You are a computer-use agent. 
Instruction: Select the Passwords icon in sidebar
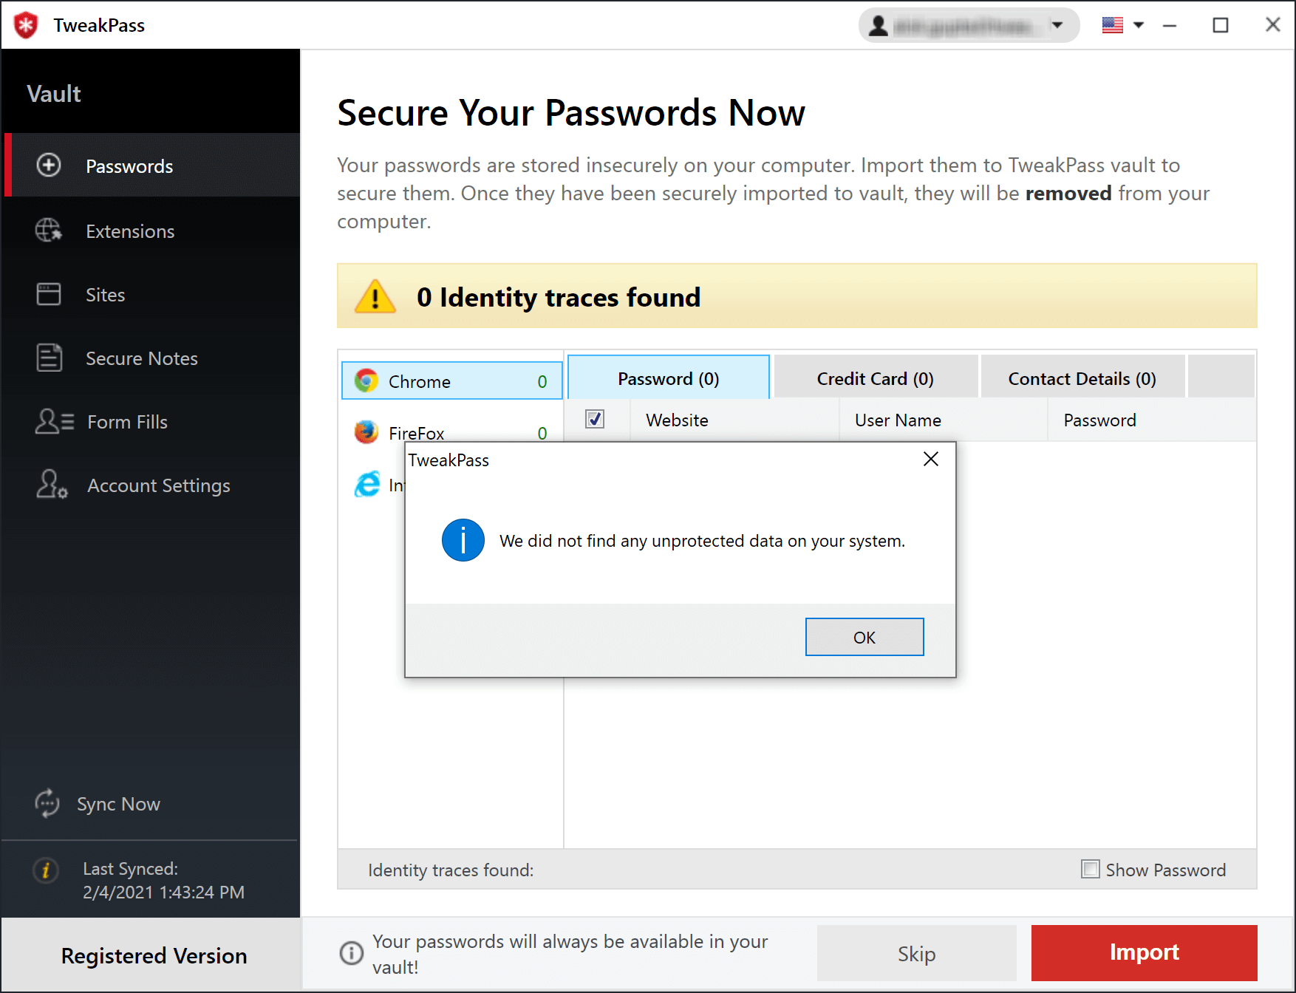tap(48, 165)
